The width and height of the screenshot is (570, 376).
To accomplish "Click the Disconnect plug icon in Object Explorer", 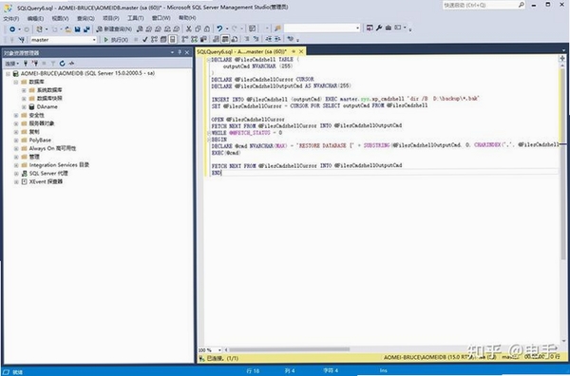I will coord(35,64).
